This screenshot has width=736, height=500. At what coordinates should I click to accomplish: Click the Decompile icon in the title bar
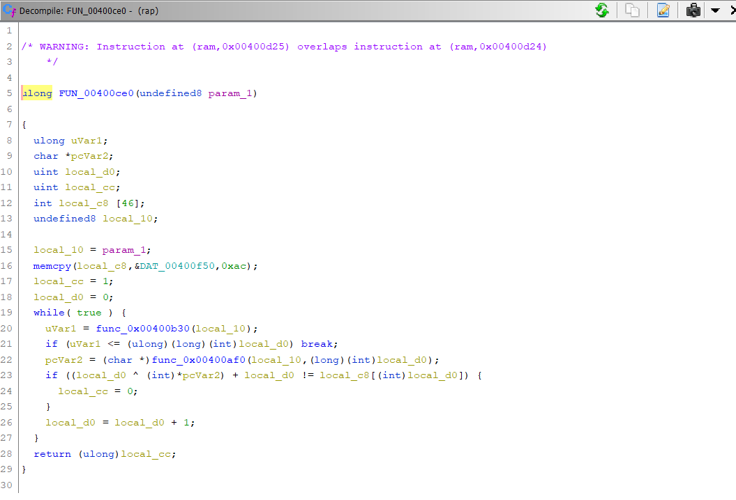coord(9,10)
